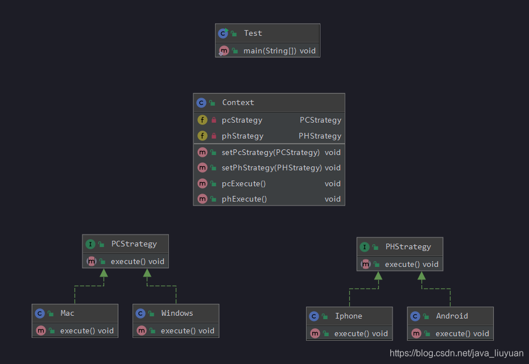The height and width of the screenshot is (364, 529).
Task: Select the pcExecute() method text
Action: [243, 184]
